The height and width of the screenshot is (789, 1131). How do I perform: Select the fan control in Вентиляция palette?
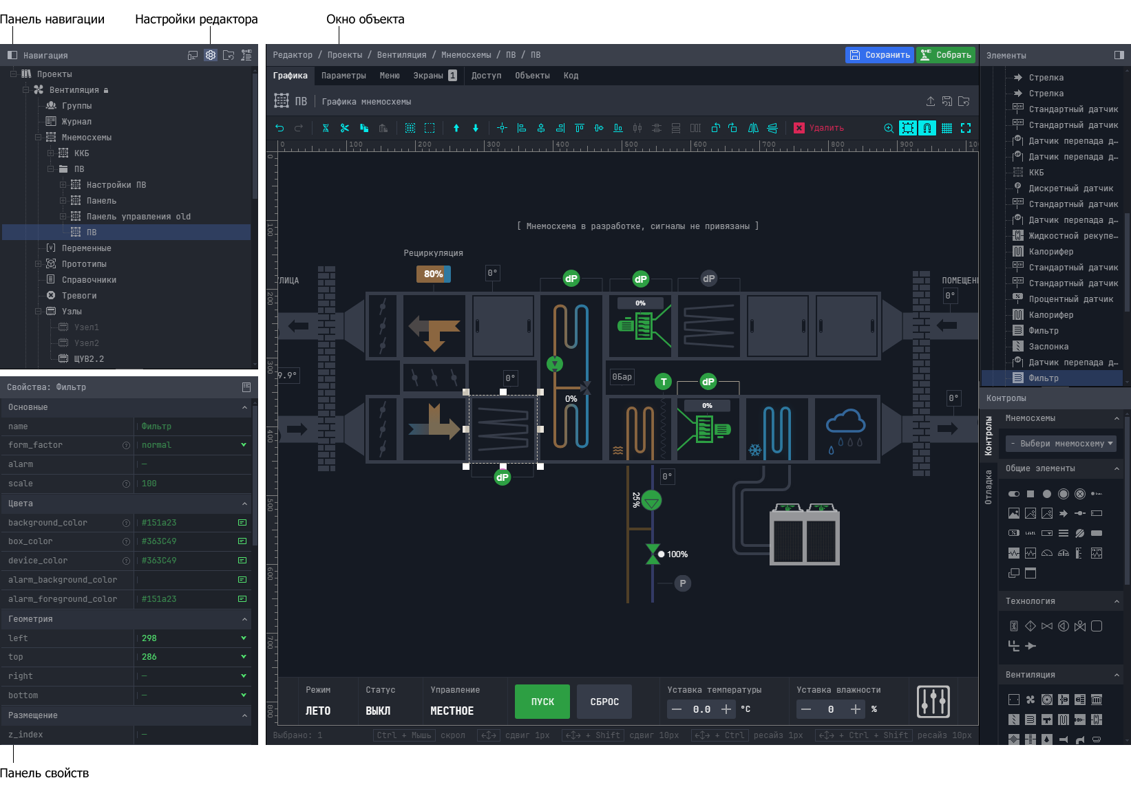coord(1030,700)
